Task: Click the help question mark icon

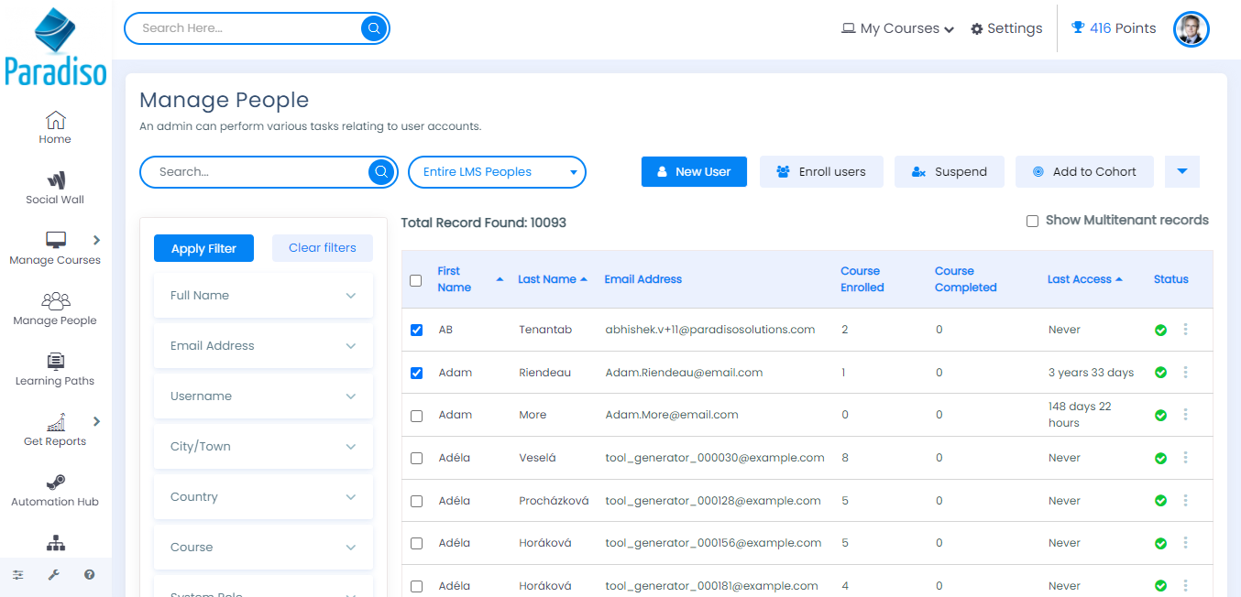Action: pos(89,575)
